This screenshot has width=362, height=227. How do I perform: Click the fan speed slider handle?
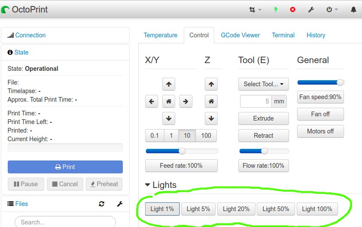pos(340,82)
